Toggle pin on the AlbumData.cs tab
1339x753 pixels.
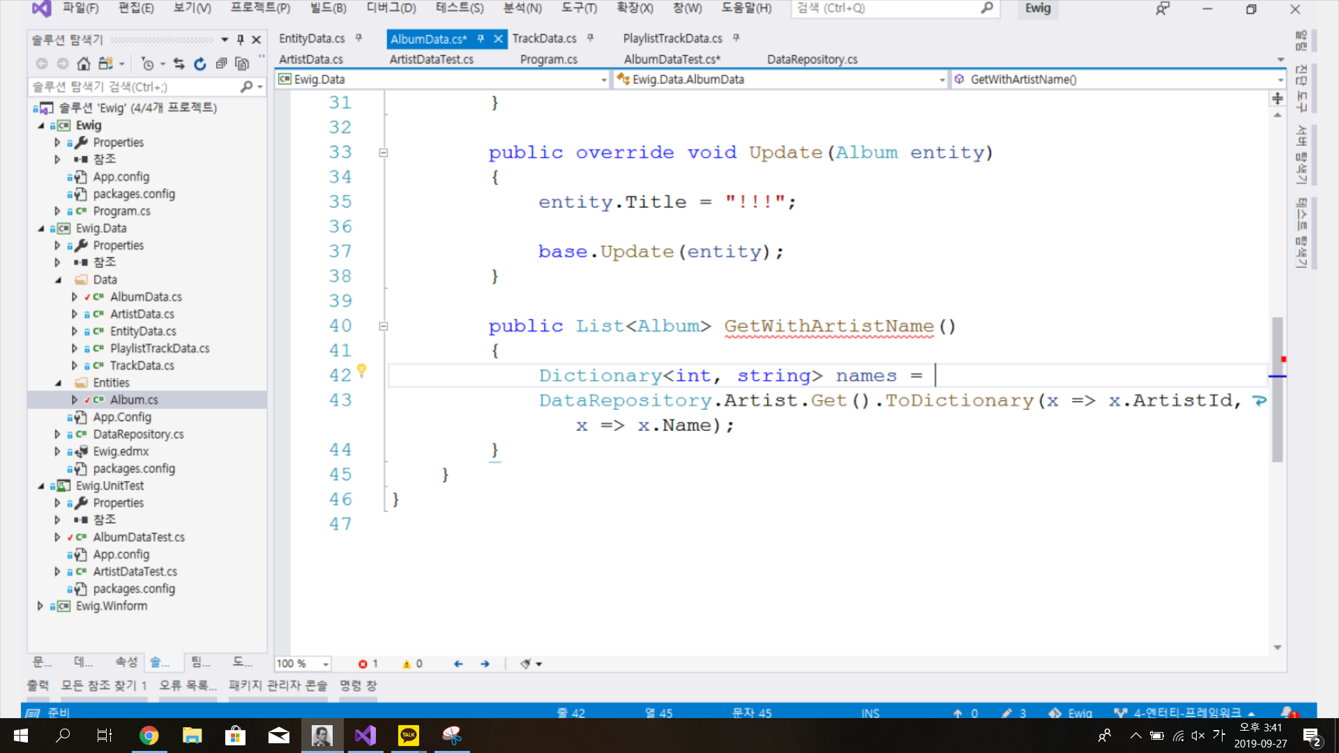tap(481, 39)
